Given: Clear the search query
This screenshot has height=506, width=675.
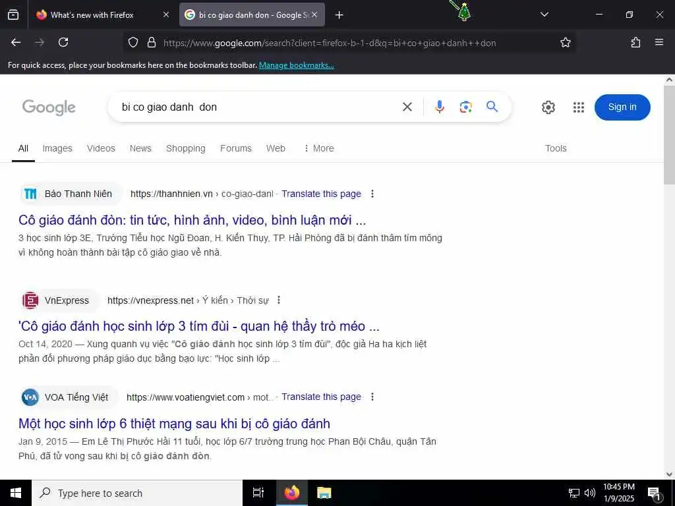Looking at the screenshot, I should [x=407, y=107].
